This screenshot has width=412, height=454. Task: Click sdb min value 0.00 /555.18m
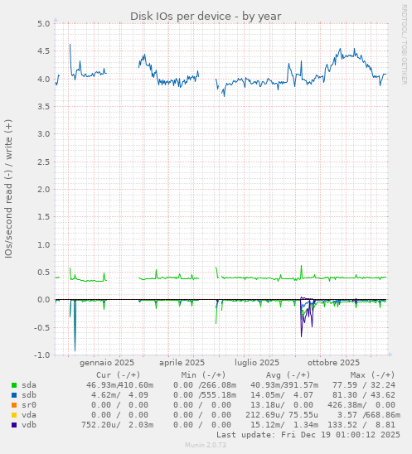205,395
